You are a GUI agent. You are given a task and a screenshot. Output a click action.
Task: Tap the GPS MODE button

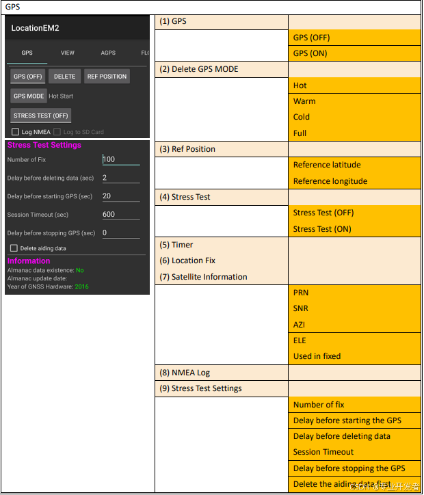[x=29, y=96]
